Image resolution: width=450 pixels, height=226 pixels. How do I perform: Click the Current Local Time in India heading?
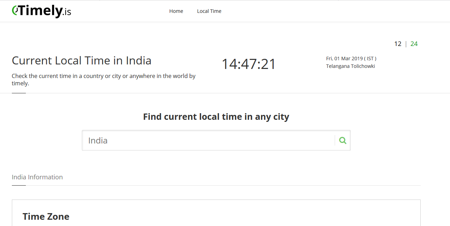(x=81, y=60)
